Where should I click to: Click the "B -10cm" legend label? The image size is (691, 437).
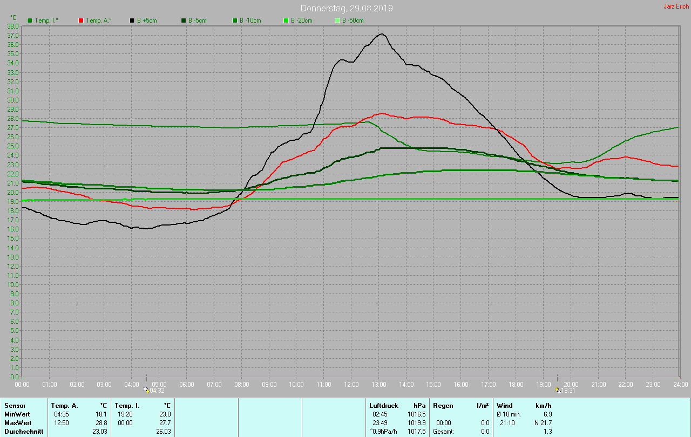(250, 21)
